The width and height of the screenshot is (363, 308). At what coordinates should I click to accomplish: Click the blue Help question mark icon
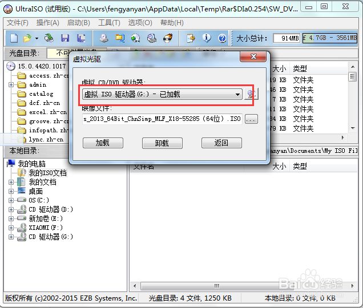coord(222,38)
